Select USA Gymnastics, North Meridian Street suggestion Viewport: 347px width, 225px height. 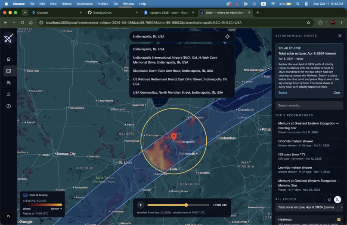(x=182, y=92)
